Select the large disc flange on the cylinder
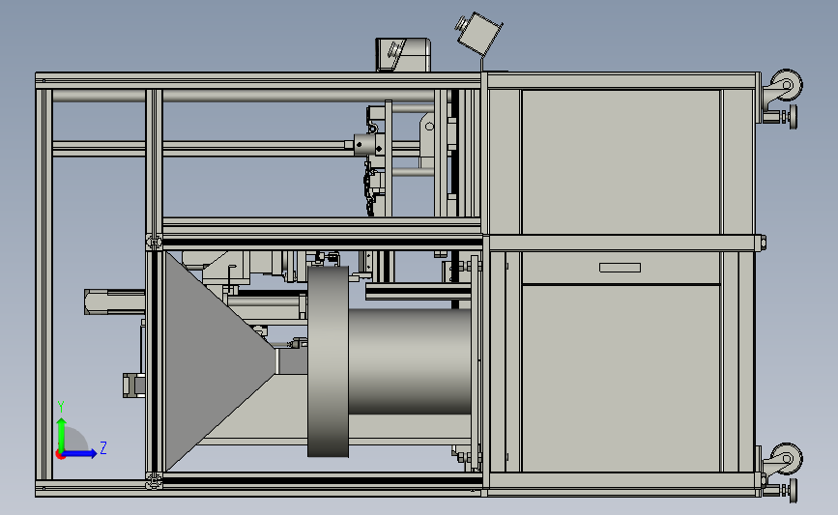This screenshot has height=515, width=838. click(x=329, y=361)
